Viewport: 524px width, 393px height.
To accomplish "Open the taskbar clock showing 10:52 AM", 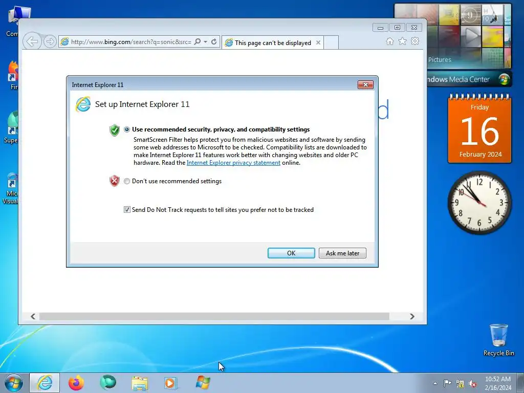I will tap(498, 383).
